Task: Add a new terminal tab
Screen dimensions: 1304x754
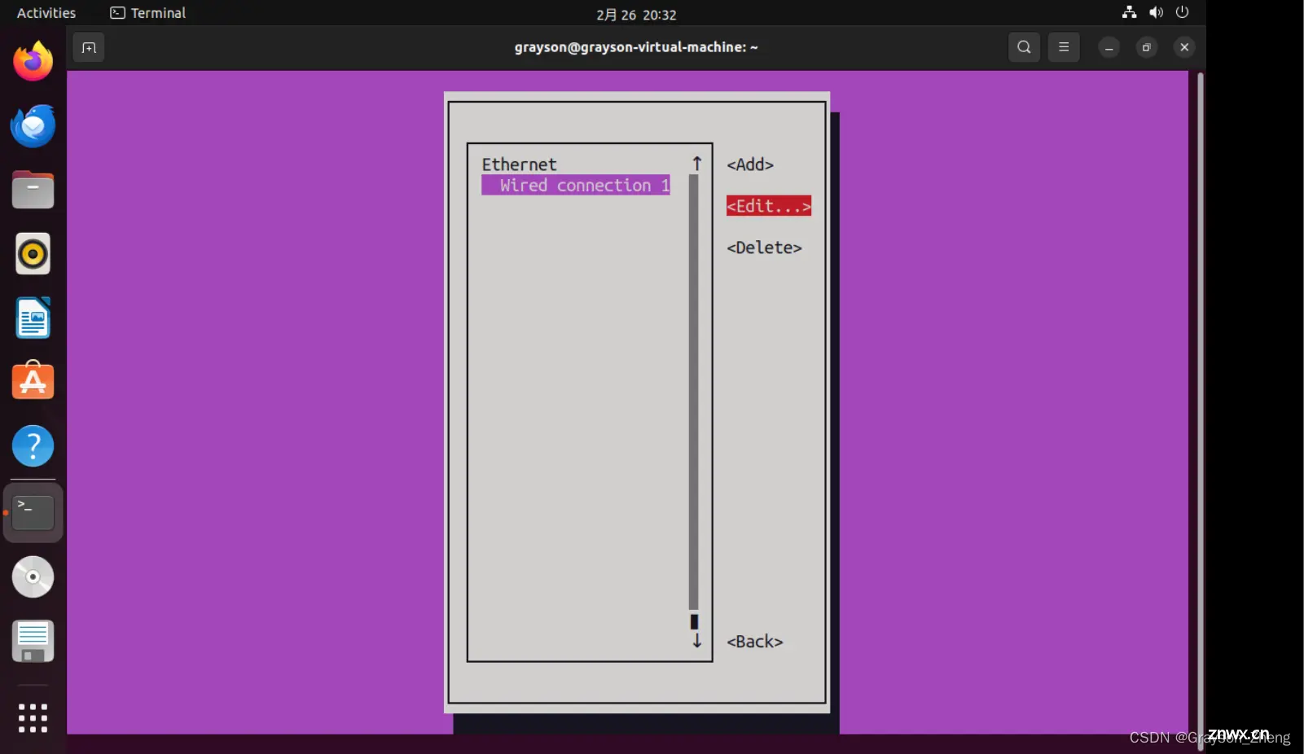Action: tap(89, 47)
